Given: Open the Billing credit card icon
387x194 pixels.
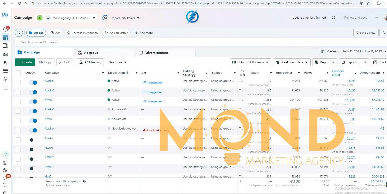Looking at the screenshot, I should click(5, 71).
